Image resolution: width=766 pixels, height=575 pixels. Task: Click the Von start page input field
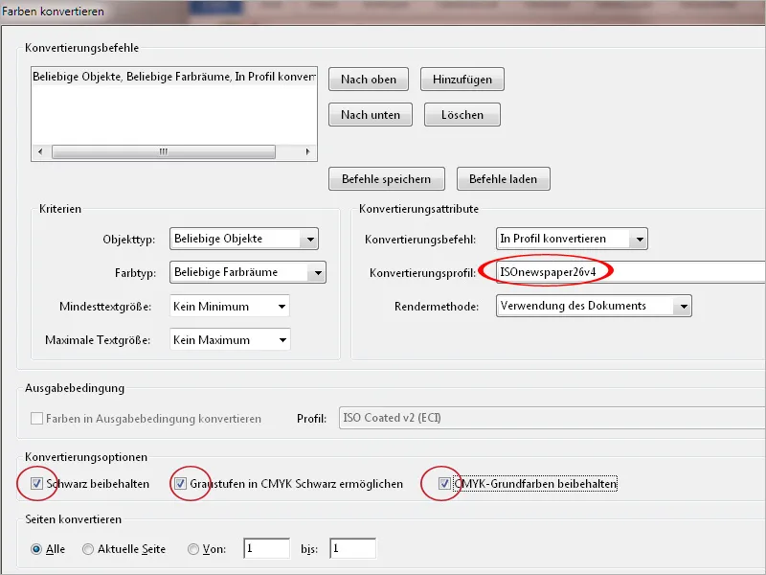[267, 548]
